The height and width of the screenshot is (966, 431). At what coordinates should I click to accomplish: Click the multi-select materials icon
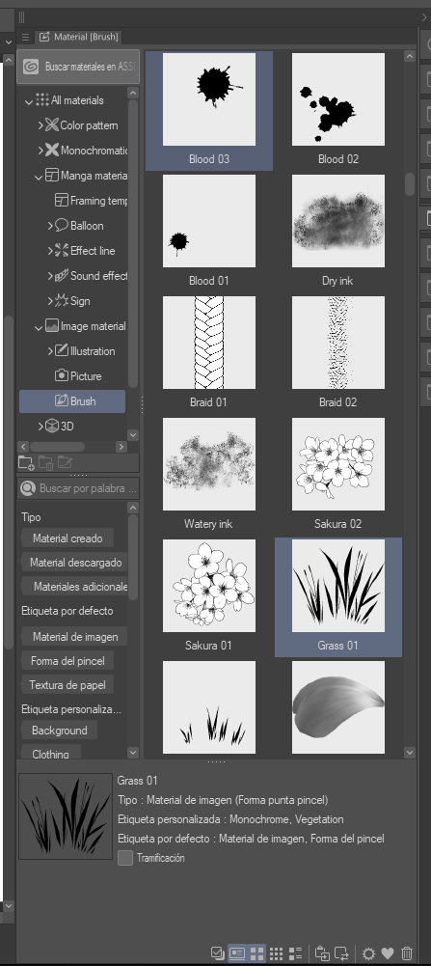pyautogui.click(x=217, y=953)
